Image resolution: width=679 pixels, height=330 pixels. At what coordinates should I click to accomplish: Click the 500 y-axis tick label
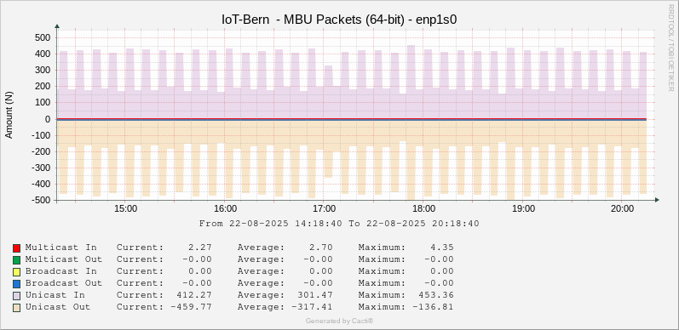pyautogui.click(x=44, y=37)
